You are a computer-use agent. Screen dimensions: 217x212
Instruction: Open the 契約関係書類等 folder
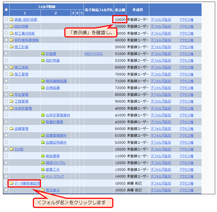coord(26,40)
